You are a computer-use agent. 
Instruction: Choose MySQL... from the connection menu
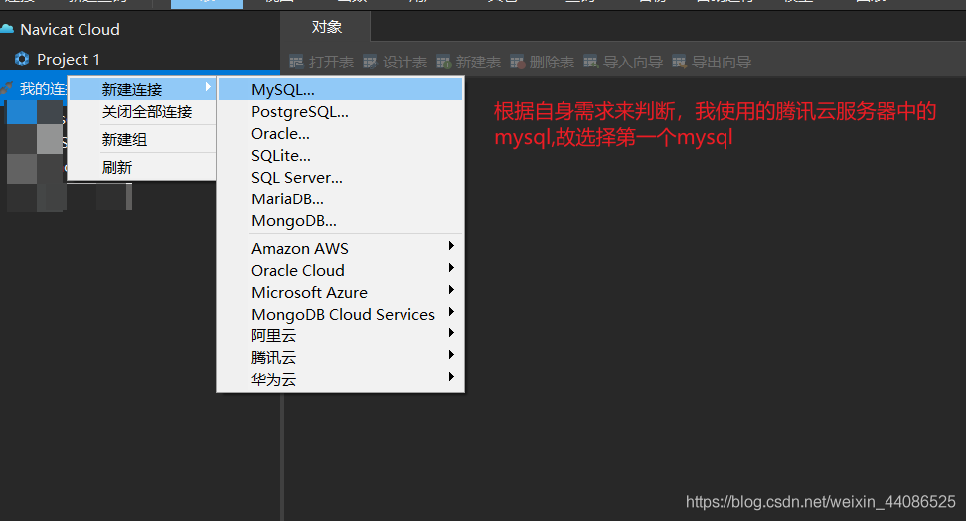[x=340, y=89]
